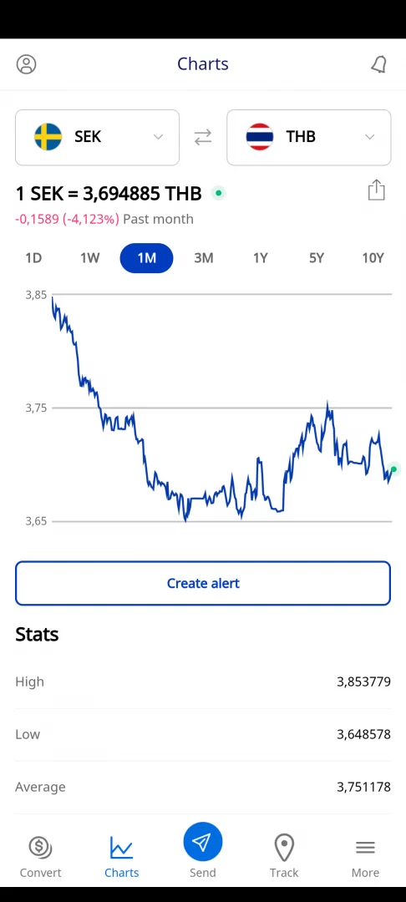Open the user profile icon
406x902 pixels.
26,63
